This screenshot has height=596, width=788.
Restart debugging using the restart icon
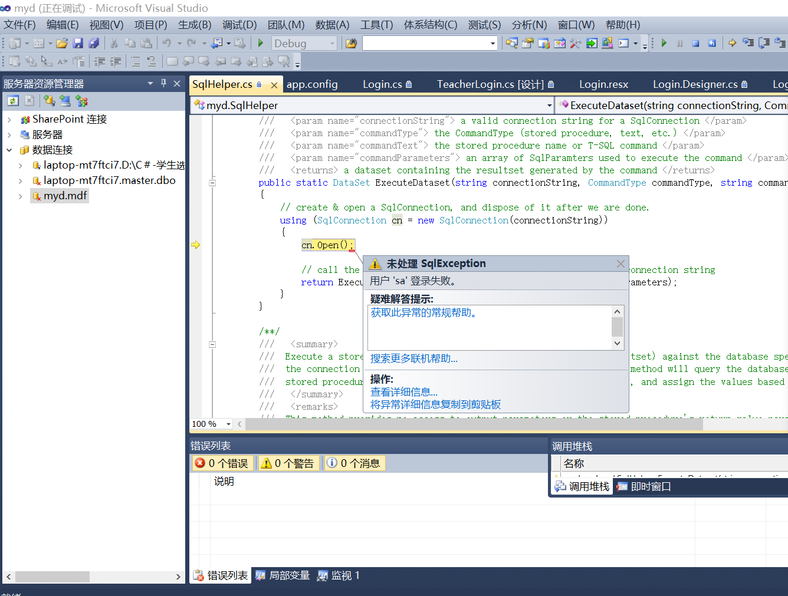tap(712, 43)
